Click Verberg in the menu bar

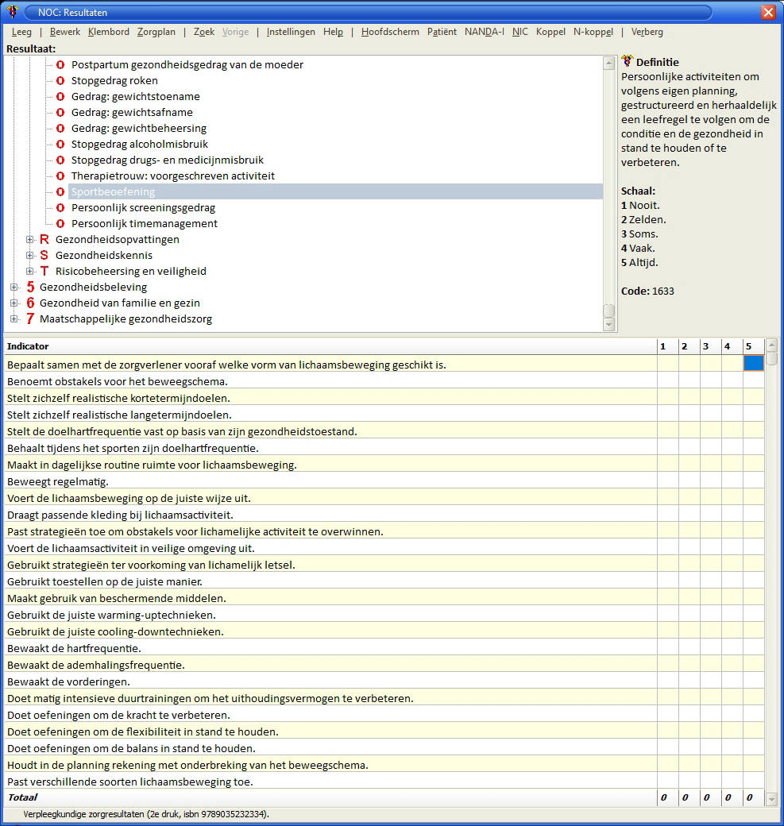[647, 32]
